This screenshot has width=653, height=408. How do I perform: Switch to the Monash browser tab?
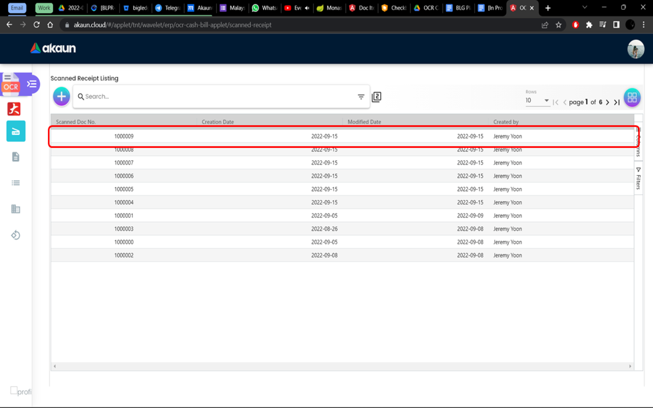coord(329,8)
